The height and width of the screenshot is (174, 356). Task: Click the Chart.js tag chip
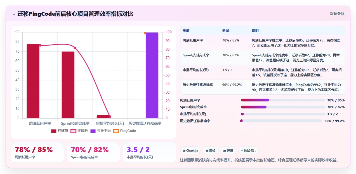[190, 150]
